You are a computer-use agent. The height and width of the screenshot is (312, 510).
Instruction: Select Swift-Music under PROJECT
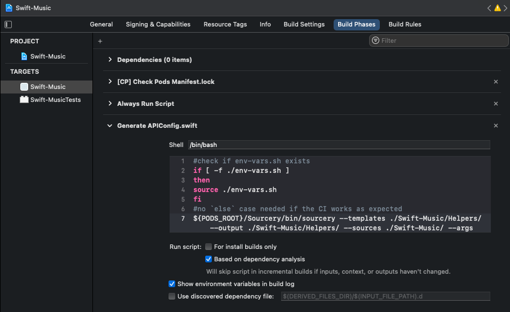coord(47,56)
